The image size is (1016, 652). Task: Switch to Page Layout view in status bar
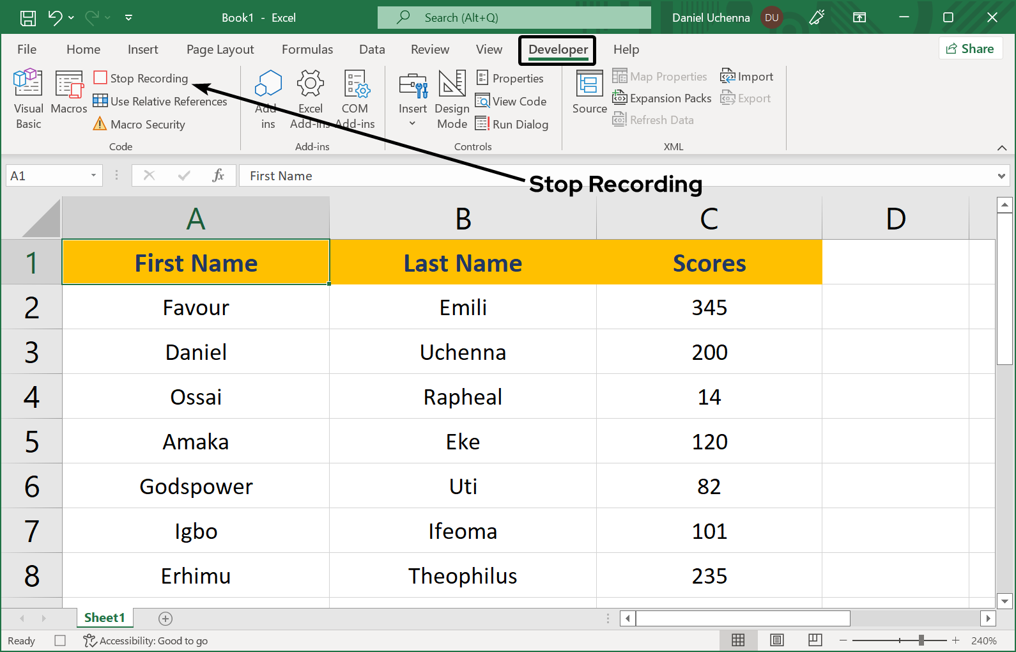[777, 640]
